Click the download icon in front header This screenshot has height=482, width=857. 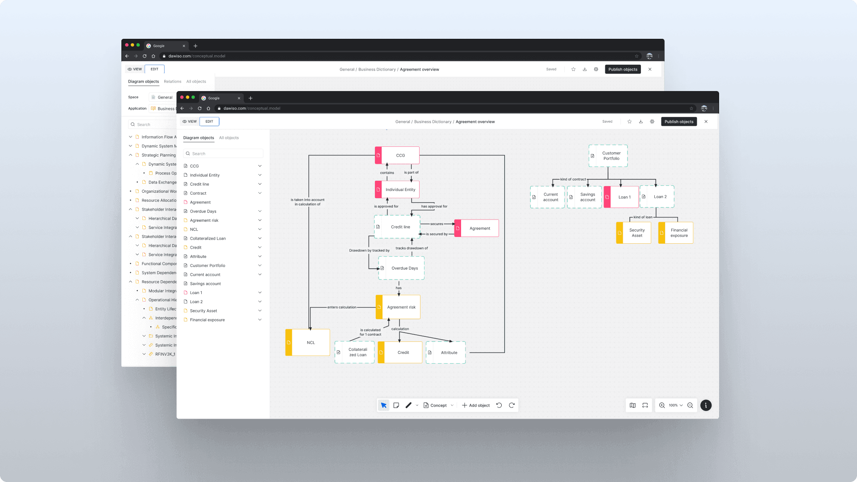(x=641, y=121)
